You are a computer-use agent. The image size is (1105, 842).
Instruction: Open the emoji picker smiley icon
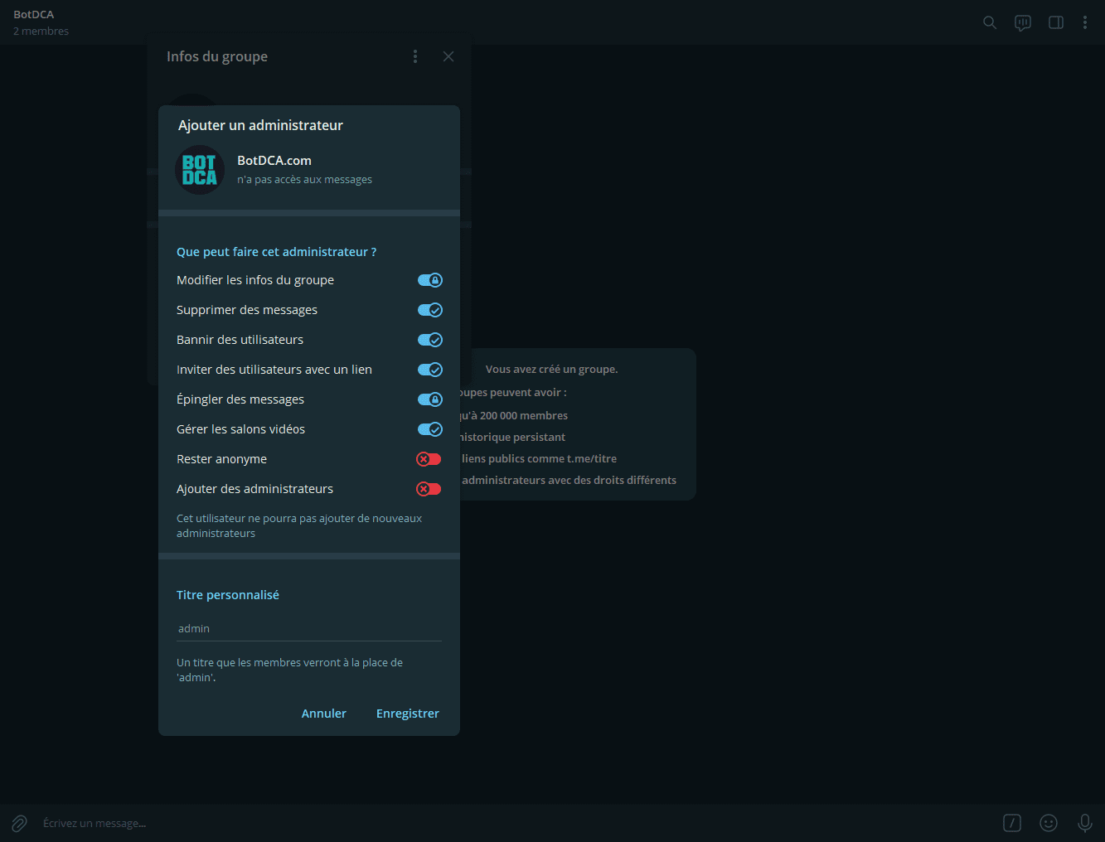click(1049, 823)
